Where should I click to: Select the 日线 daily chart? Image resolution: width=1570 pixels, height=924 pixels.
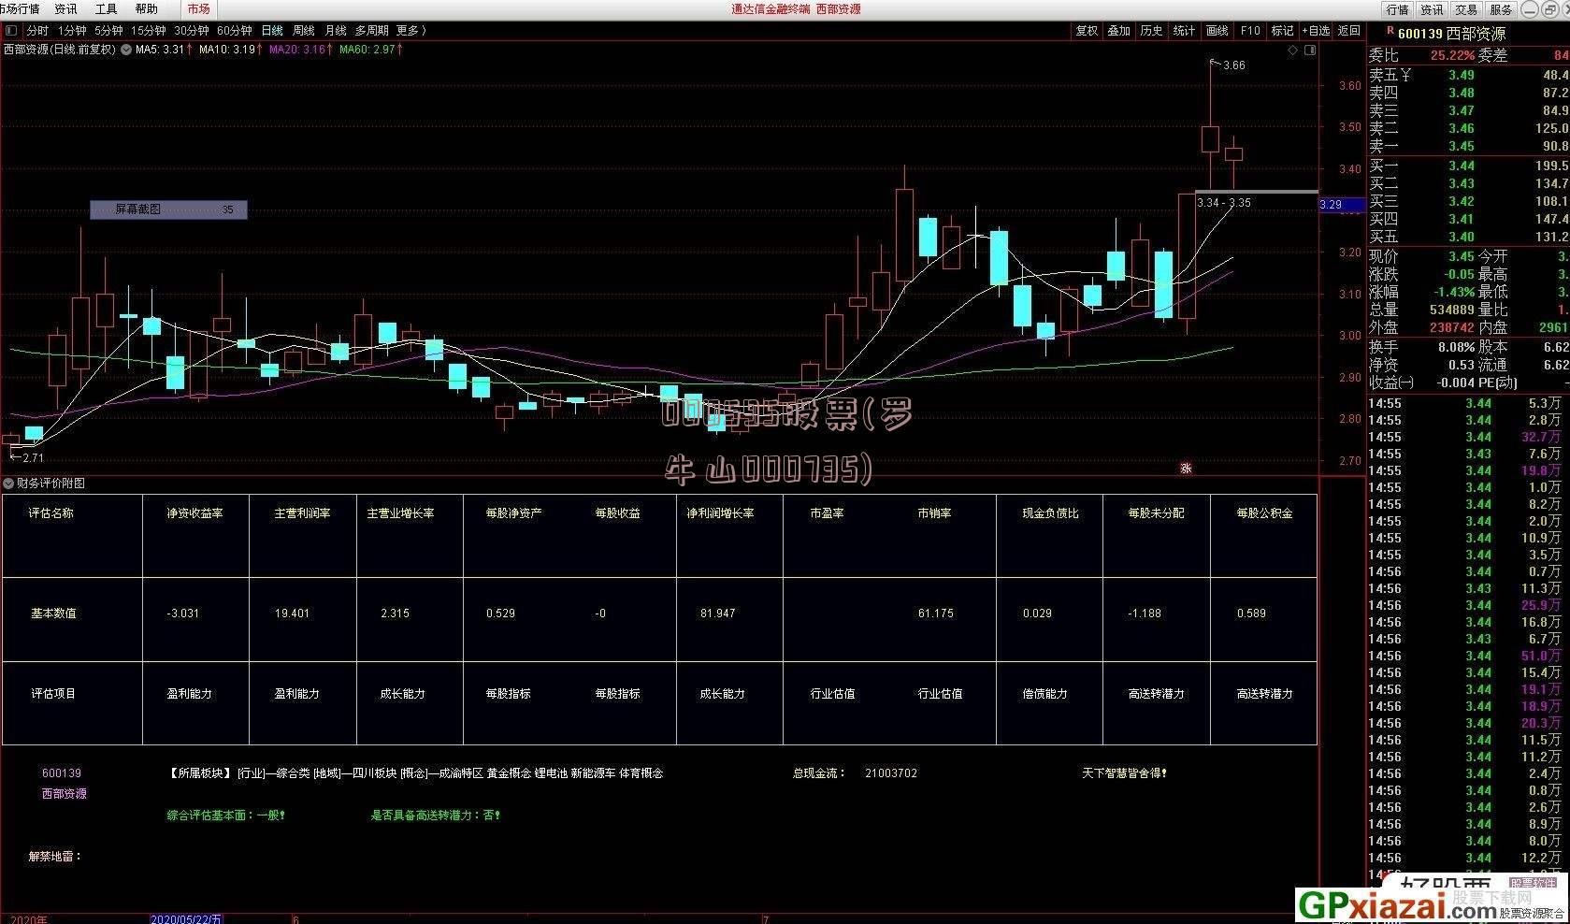(x=272, y=31)
